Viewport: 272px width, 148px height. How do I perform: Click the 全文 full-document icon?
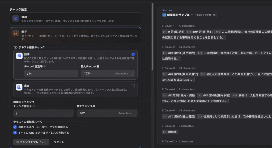[19, 87]
